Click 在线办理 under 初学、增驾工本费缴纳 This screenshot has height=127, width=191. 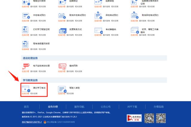[x=134, y=35]
